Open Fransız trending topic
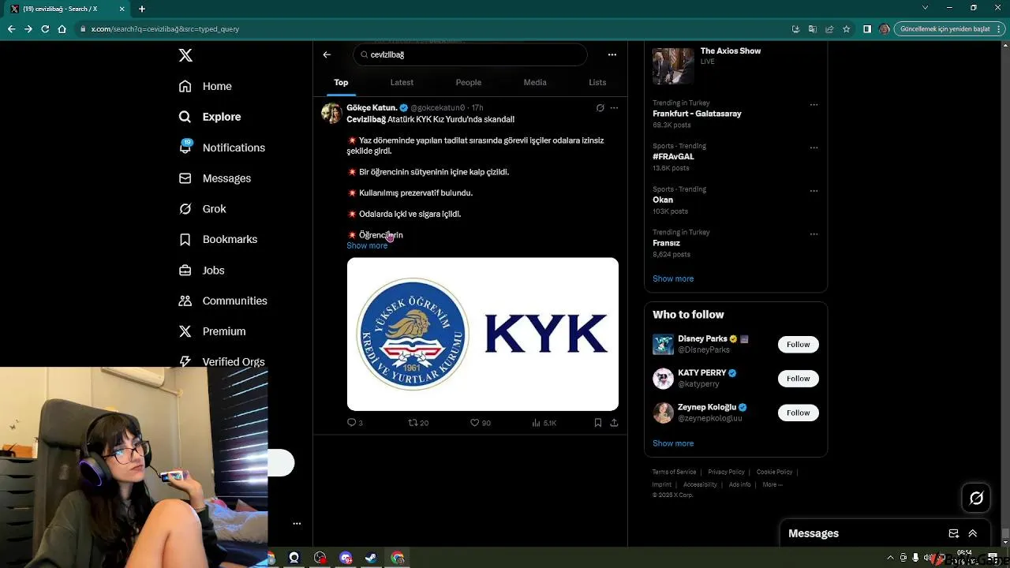This screenshot has height=568, width=1010. (666, 243)
